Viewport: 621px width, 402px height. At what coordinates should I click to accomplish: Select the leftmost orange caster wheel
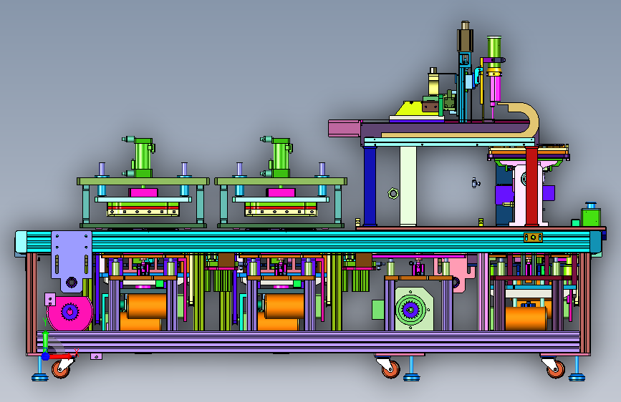pyautogui.click(x=61, y=369)
